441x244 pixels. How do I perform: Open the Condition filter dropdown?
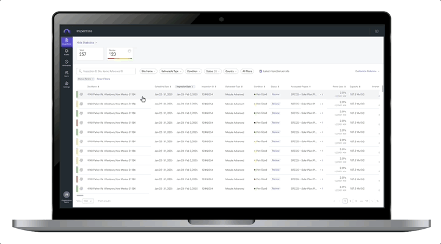pyautogui.click(x=194, y=71)
